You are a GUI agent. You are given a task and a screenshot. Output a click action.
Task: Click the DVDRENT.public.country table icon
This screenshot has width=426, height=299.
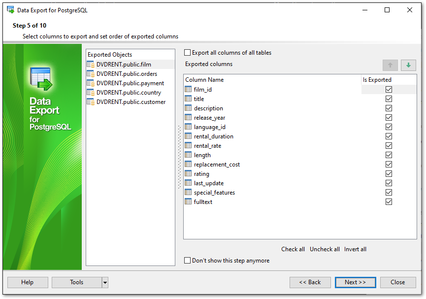[x=91, y=93]
